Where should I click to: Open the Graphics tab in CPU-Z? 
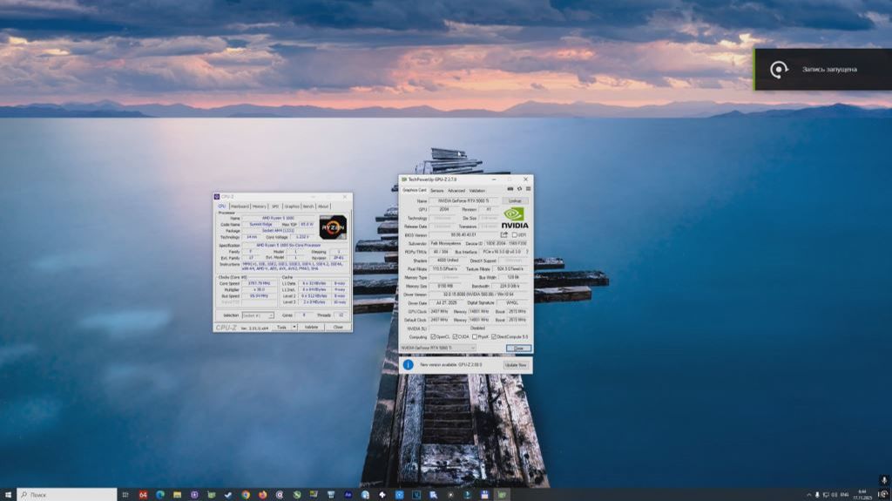click(x=292, y=206)
